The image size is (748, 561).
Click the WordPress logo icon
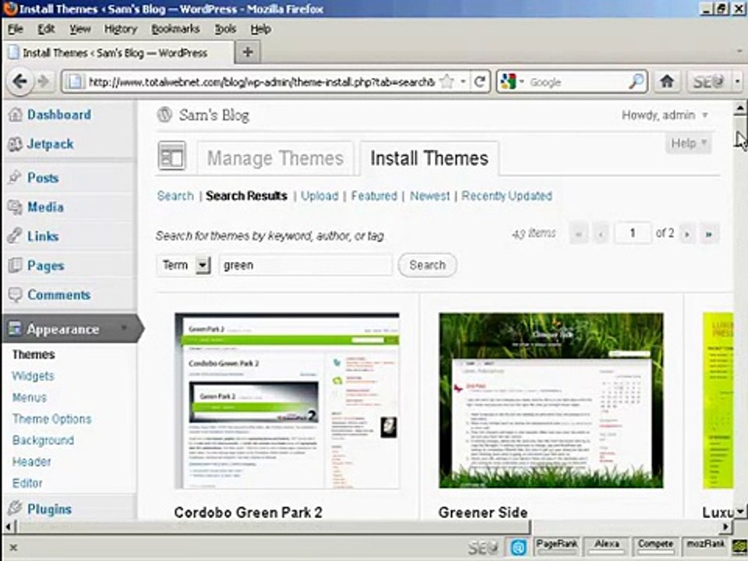click(x=164, y=115)
